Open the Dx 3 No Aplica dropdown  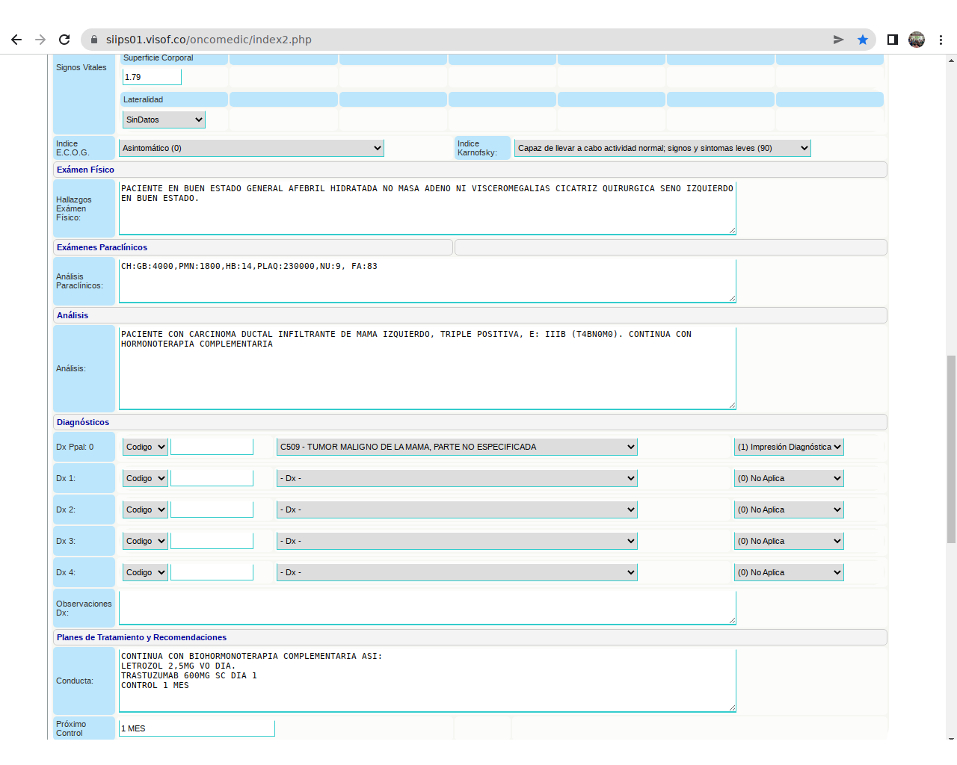[789, 541]
